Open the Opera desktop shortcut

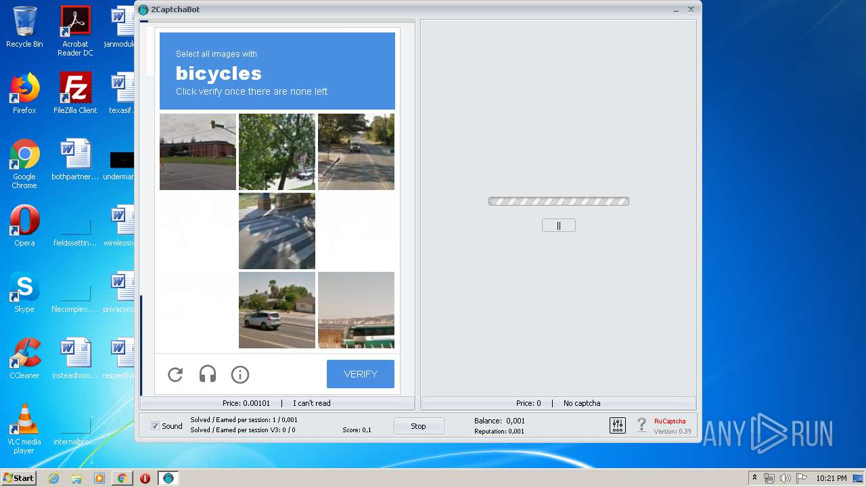pyautogui.click(x=24, y=226)
